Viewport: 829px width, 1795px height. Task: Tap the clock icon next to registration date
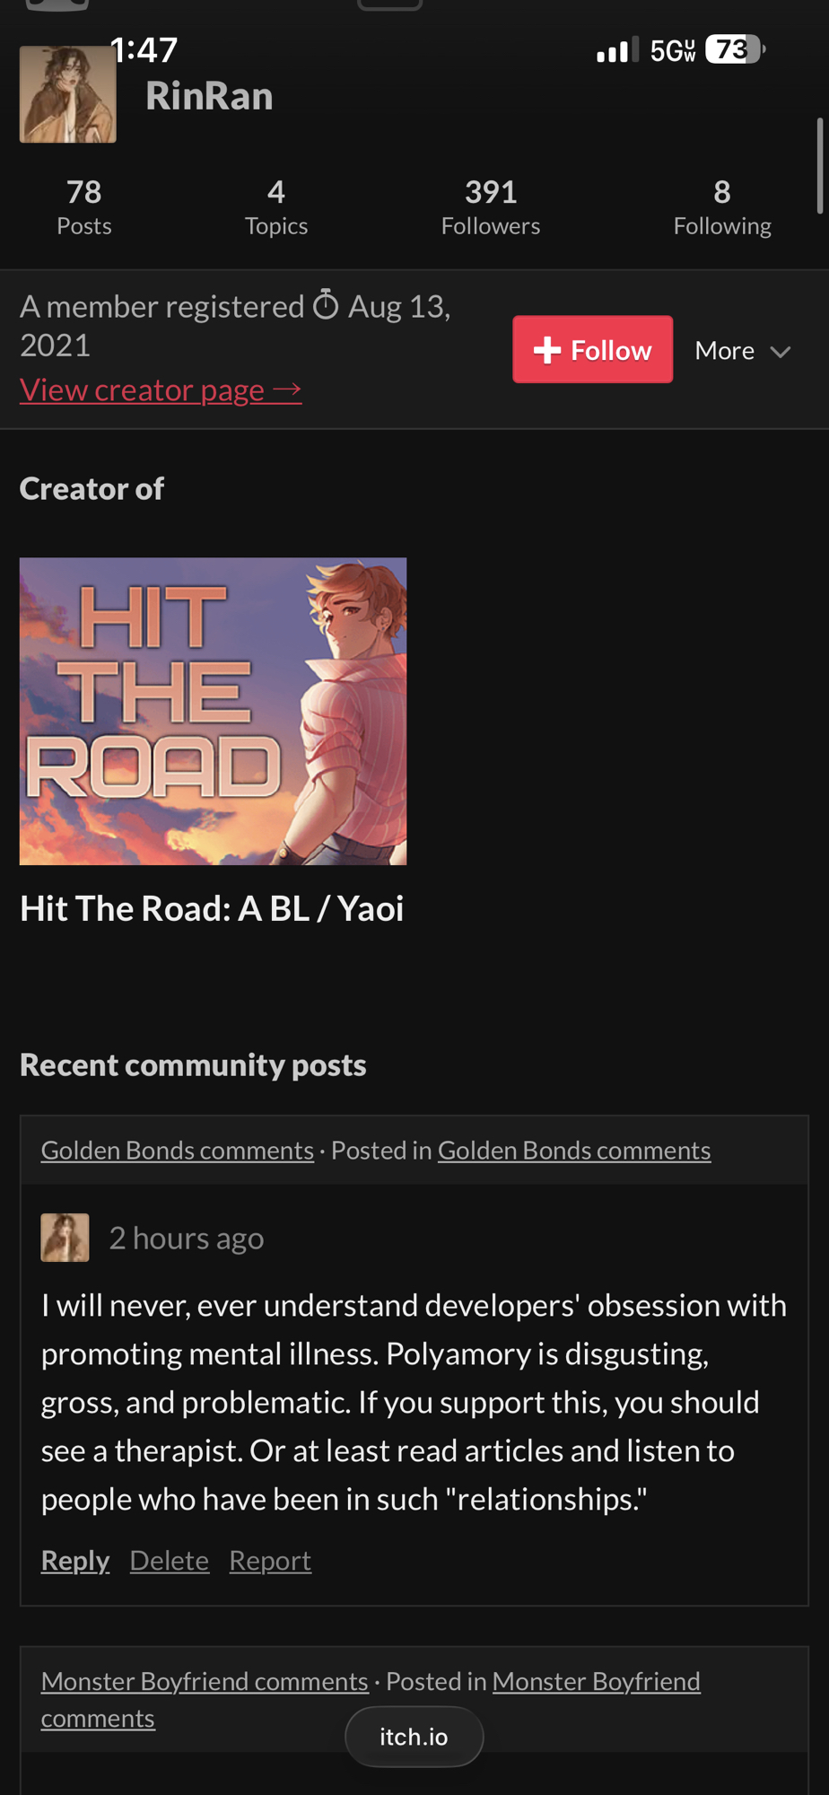[326, 305]
